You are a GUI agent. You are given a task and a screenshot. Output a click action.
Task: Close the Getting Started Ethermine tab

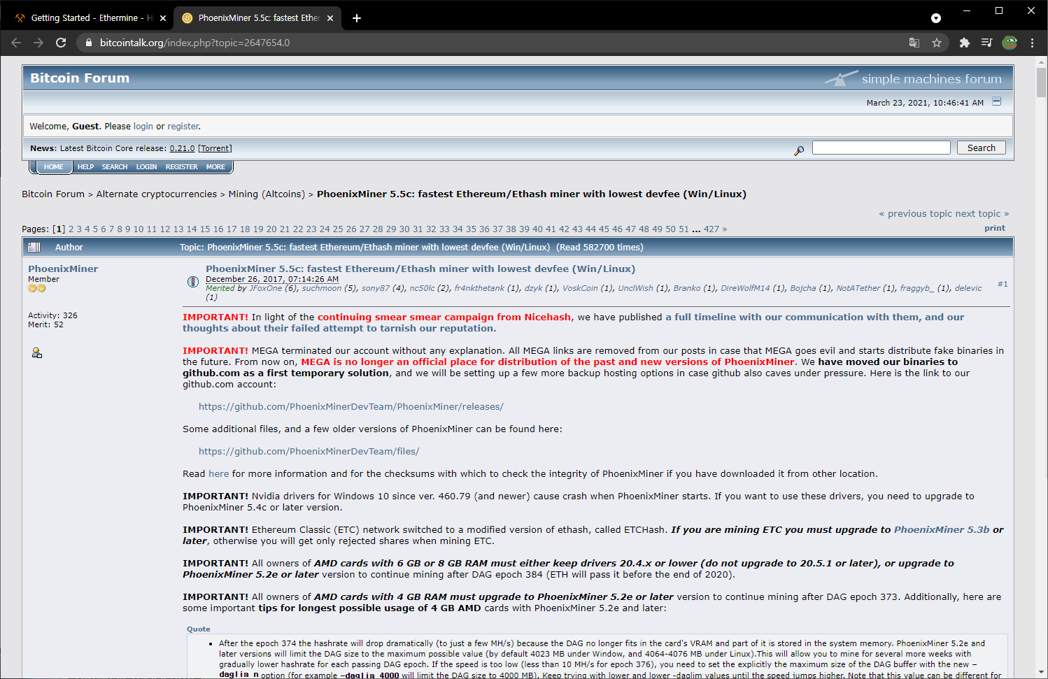[x=163, y=18]
